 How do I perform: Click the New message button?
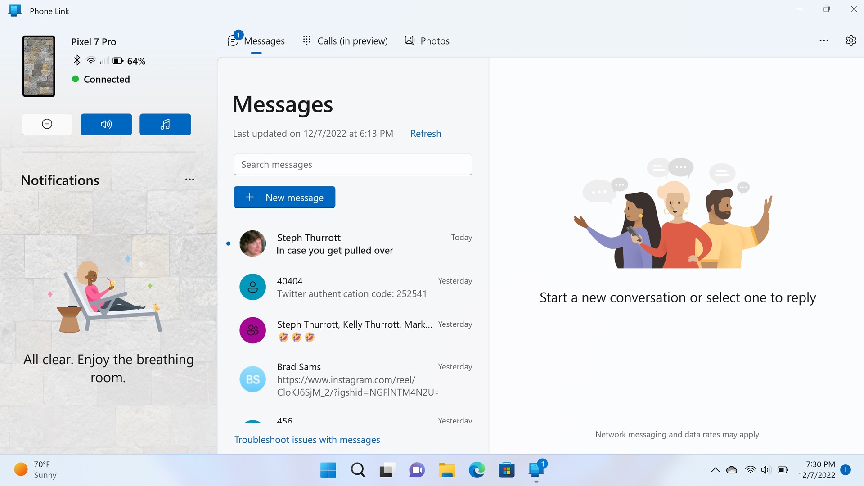coord(284,198)
